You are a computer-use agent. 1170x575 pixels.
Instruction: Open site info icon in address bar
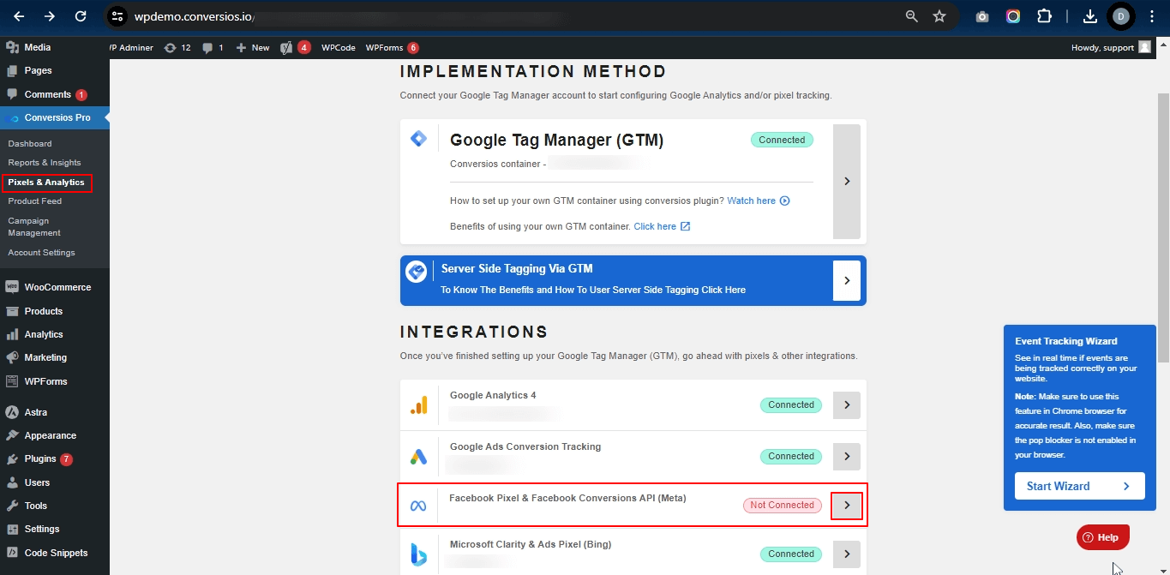pyautogui.click(x=118, y=16)
